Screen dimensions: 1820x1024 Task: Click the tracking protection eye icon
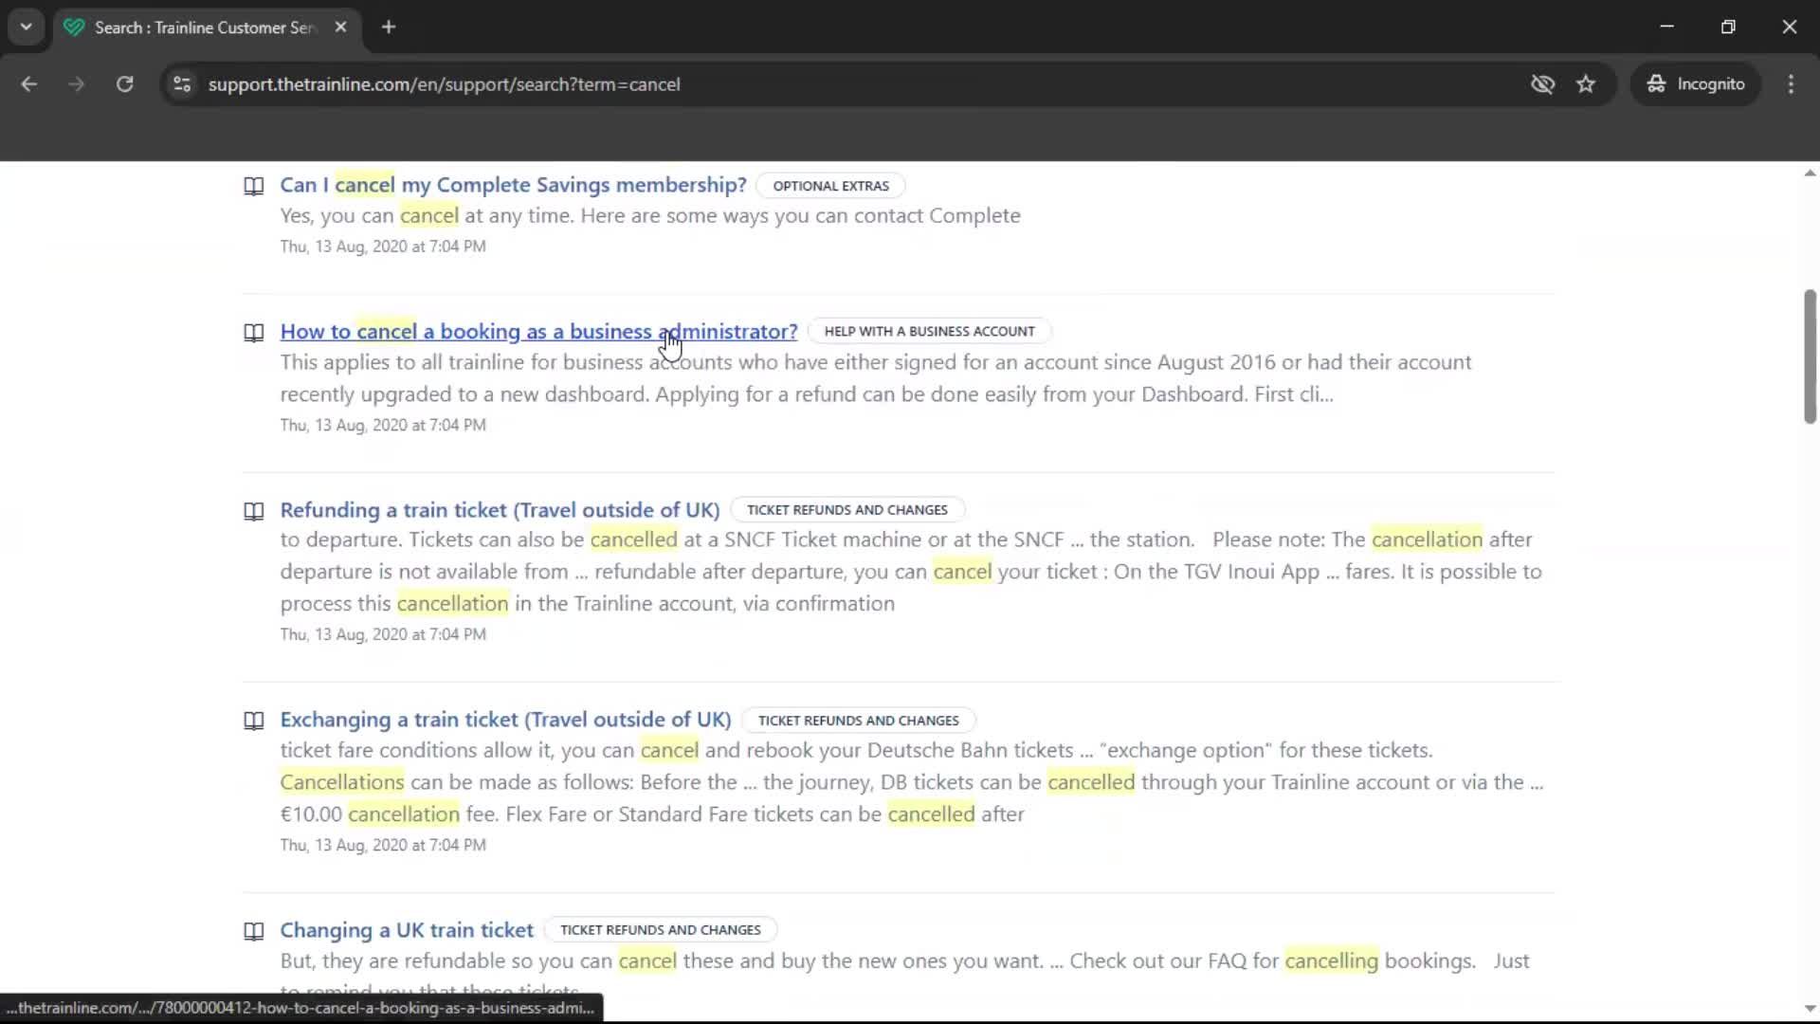coord(1543,83)
